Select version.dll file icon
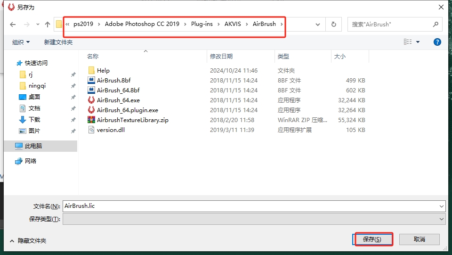This screenshot has height=255, width=452. pos(91,130)
